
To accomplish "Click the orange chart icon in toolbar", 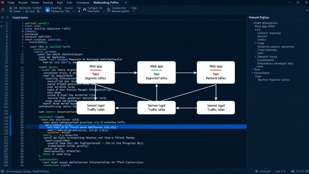I will 27,11.
